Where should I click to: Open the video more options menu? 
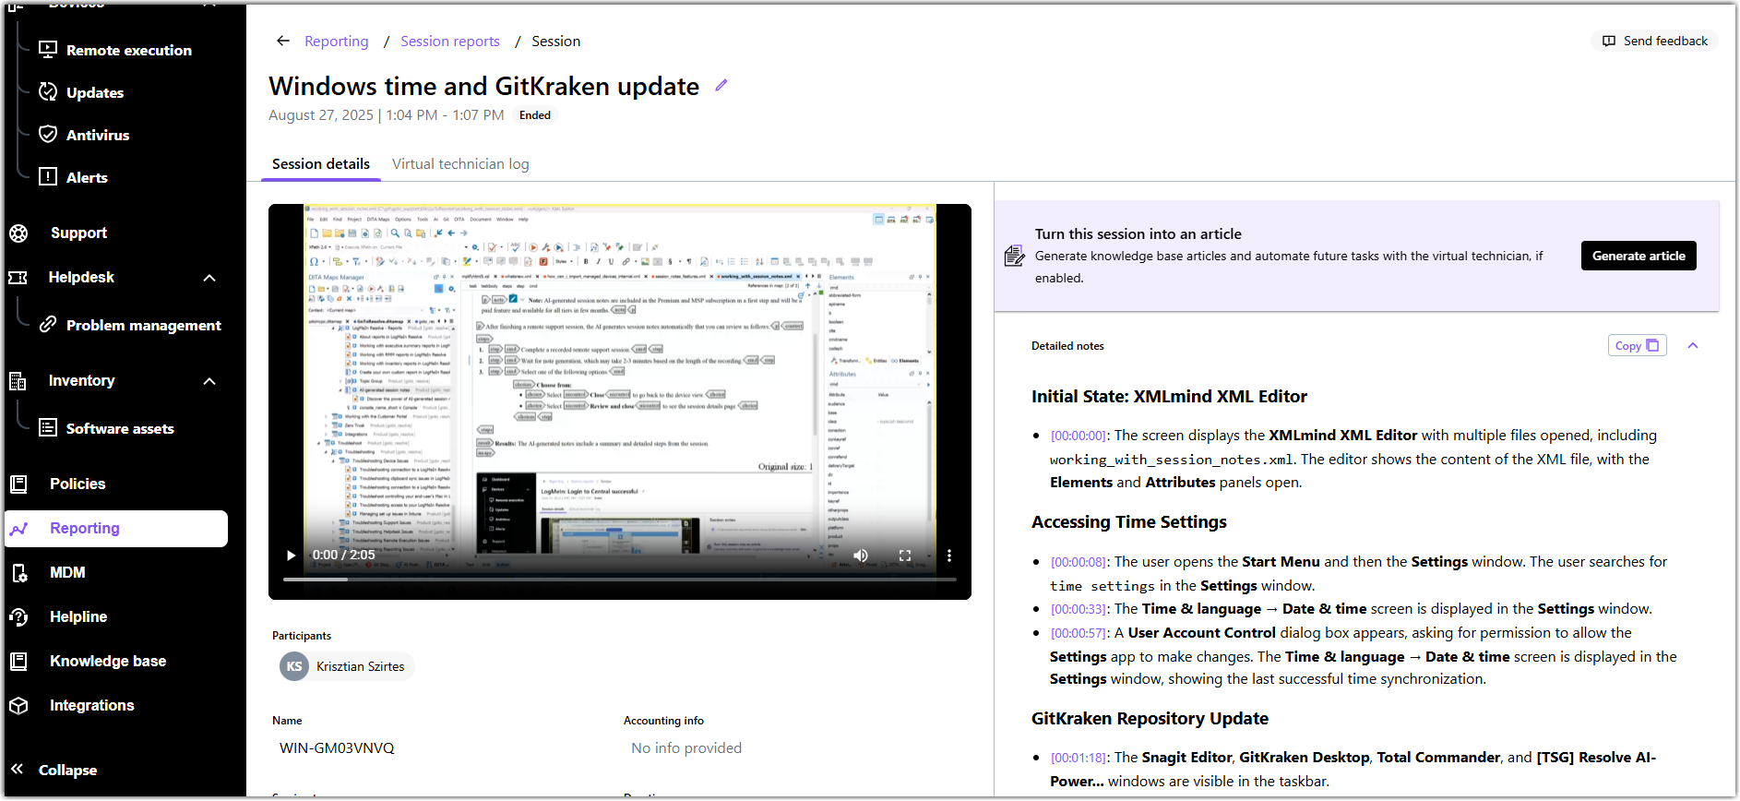tap(949, 556)
